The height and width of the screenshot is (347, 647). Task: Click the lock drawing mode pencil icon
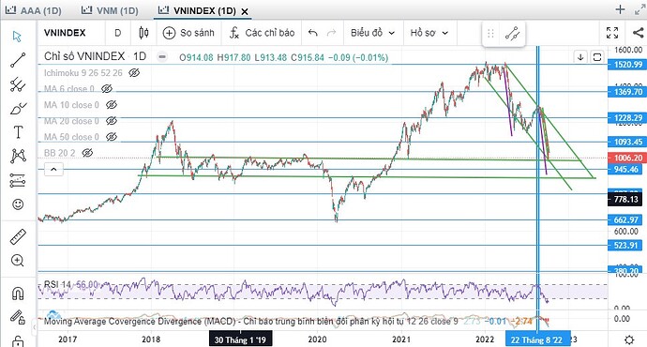tap(17, 317)
